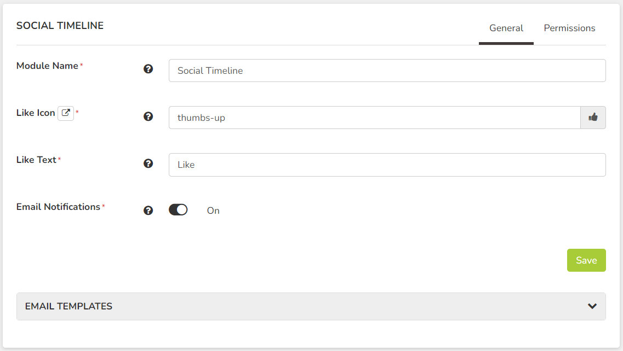Screen dimensions: 623x351
Task: Focus the Module Name text field
Action: pos(387,71)
